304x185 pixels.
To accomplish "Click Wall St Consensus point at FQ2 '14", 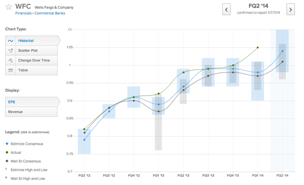I will tap(283, 62).
